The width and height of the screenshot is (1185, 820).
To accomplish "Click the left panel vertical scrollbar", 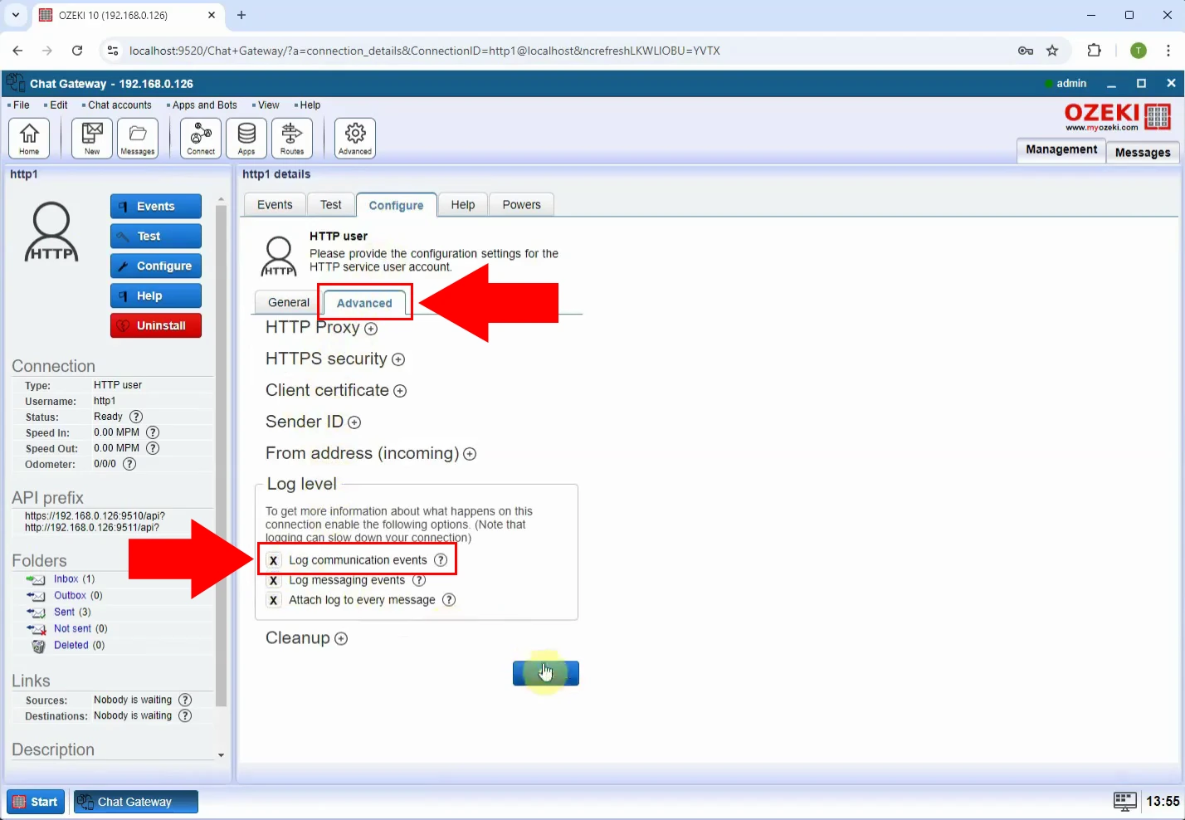I will pyautogui.click(x=221, y=455).
